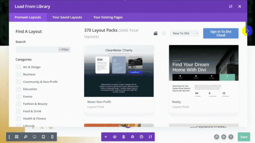Check the Events category

click(x=18, y=97)
